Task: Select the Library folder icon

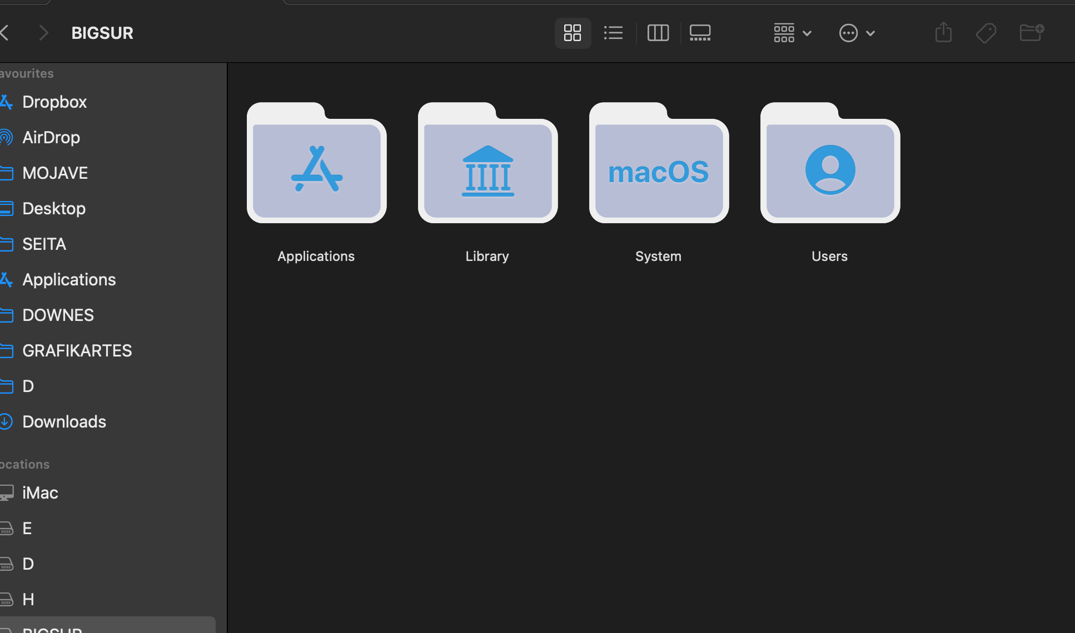Action: point(487,164)
